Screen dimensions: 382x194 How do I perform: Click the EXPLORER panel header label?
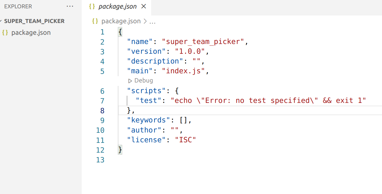[18, 6]
